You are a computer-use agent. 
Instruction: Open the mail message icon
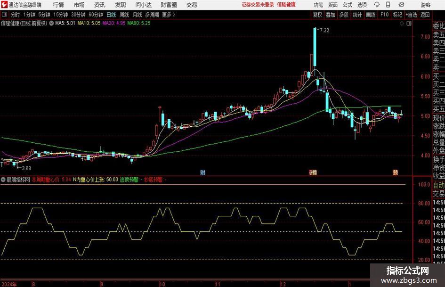tap(401, 5)
